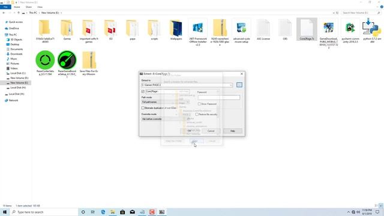Open Mail app from the taskbar
This screenshot has height=216, width=384.
coord(132,212)
